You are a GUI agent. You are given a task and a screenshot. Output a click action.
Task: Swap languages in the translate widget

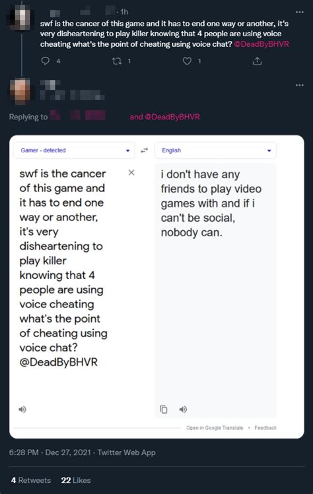click(x=144, y=150)
